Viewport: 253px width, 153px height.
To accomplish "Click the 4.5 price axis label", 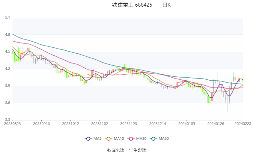I will click(x=7, y=52).
